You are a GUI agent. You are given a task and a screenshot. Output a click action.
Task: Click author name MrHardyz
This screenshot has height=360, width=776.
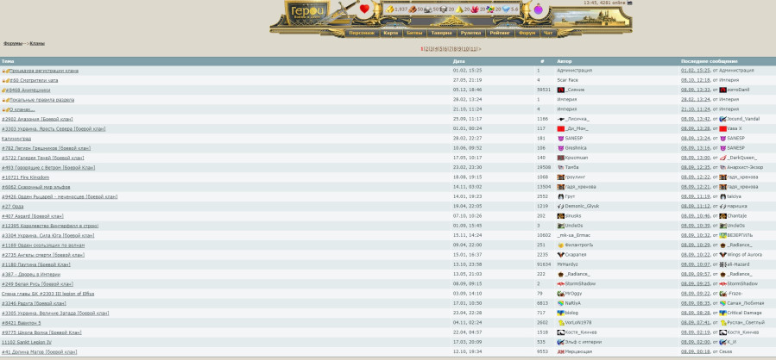tap(567, 264)
